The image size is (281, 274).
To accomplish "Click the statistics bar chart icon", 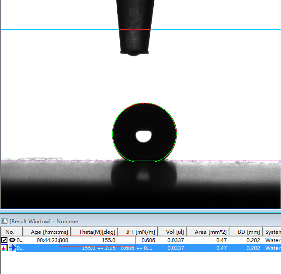I will click(x=4, y=248).
